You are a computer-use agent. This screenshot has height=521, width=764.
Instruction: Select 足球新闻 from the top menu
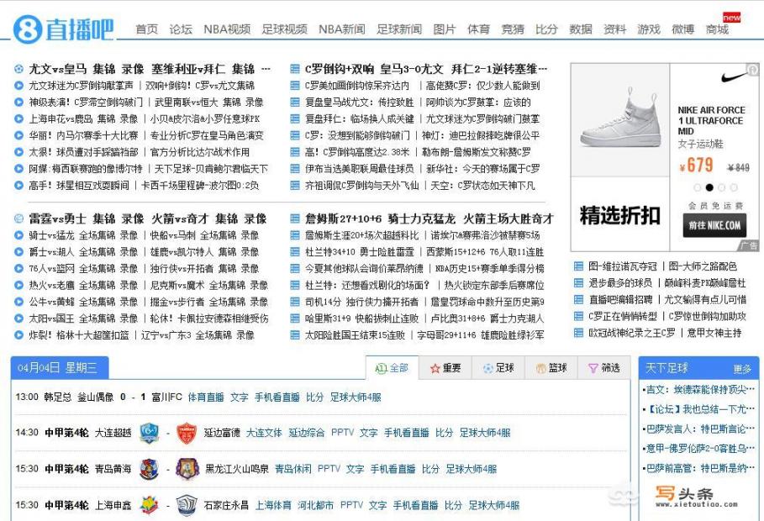(x=399, y=29)
